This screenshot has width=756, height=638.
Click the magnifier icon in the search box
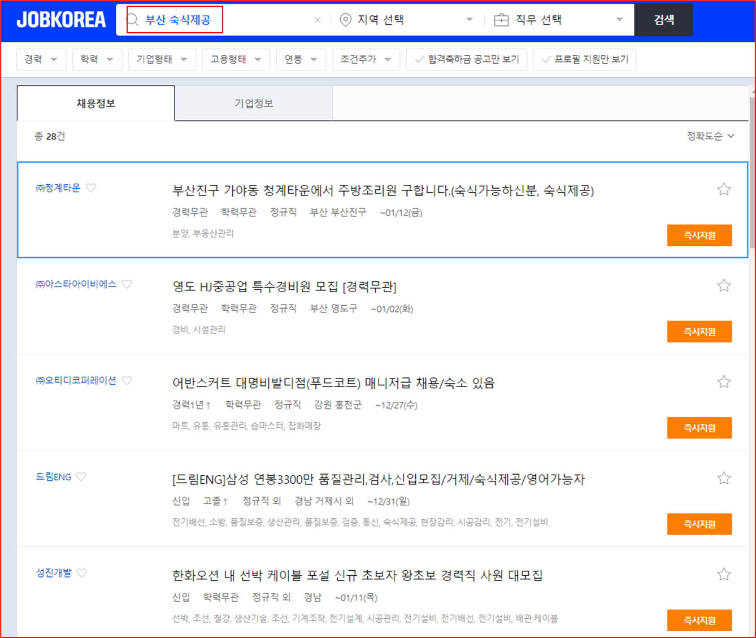click(133, 20)
